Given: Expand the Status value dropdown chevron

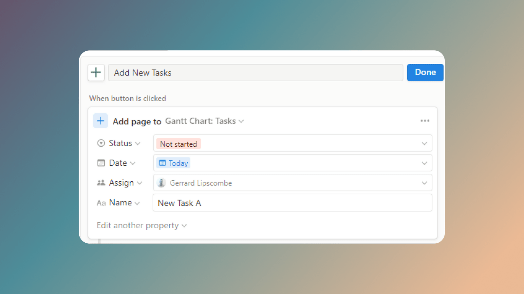Looking at the screenshot, I should click(424, 143).
